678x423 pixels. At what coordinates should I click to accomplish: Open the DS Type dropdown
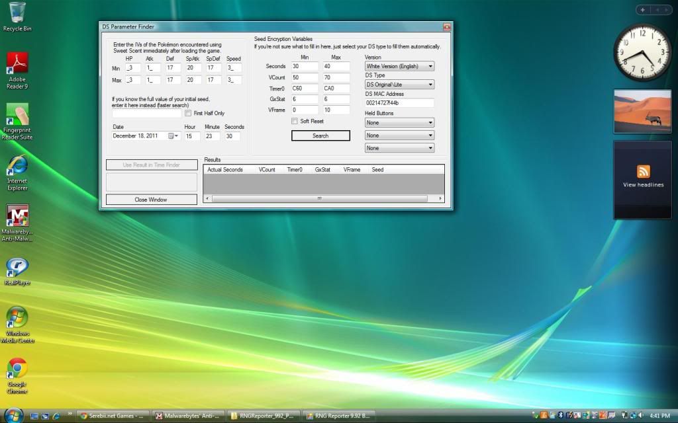pos(399,84)
